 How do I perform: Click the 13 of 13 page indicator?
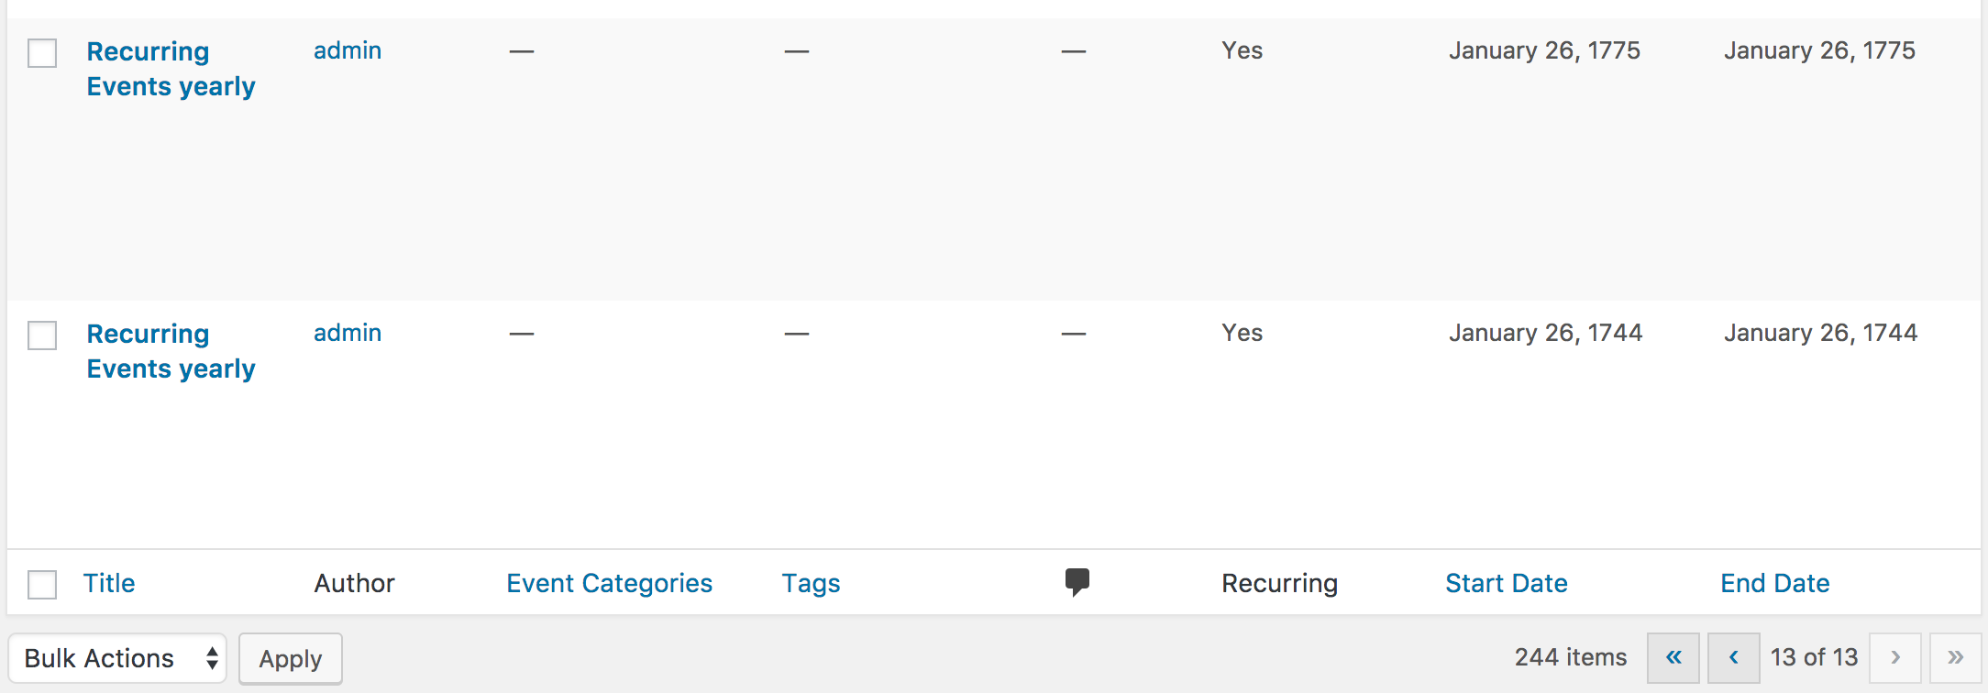click(x=1814, y=657)
